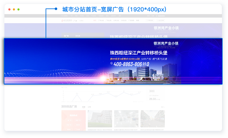This screenshot has height=138, width=228.
Task: Click the red 首页 item in site navigation
Action: click(95, 21)
